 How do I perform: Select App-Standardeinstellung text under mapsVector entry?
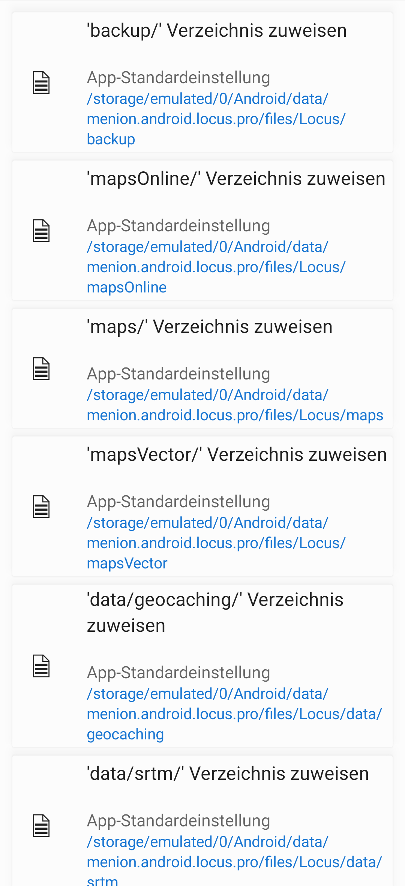coord(178,502)
